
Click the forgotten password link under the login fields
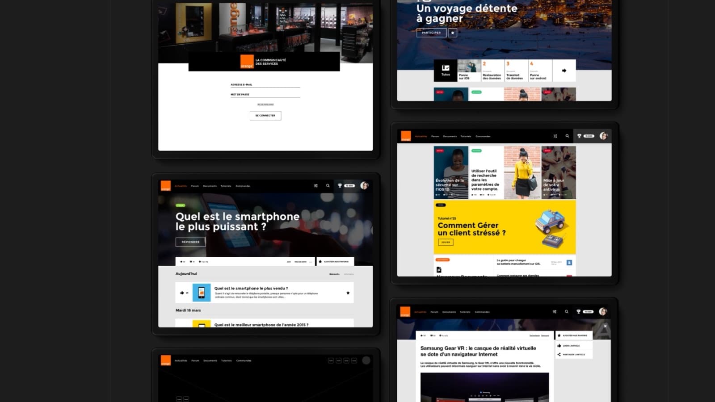(x=265, y=105)
